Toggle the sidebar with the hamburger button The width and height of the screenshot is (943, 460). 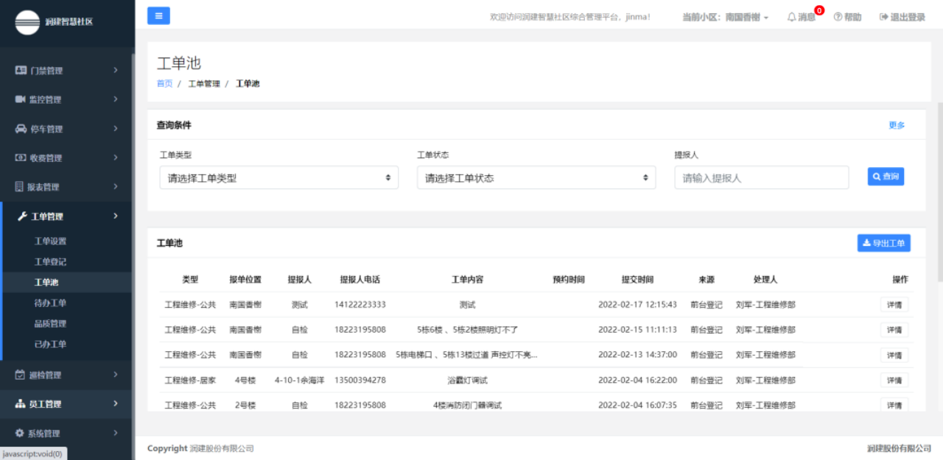[158, 15]
